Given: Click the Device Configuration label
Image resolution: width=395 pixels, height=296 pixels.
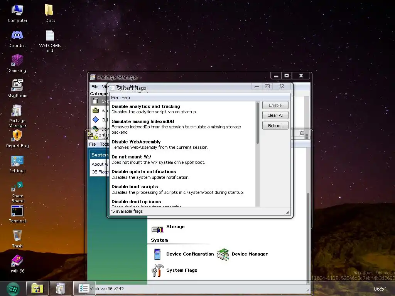Looking at the screenshot, I should (190, 254).
